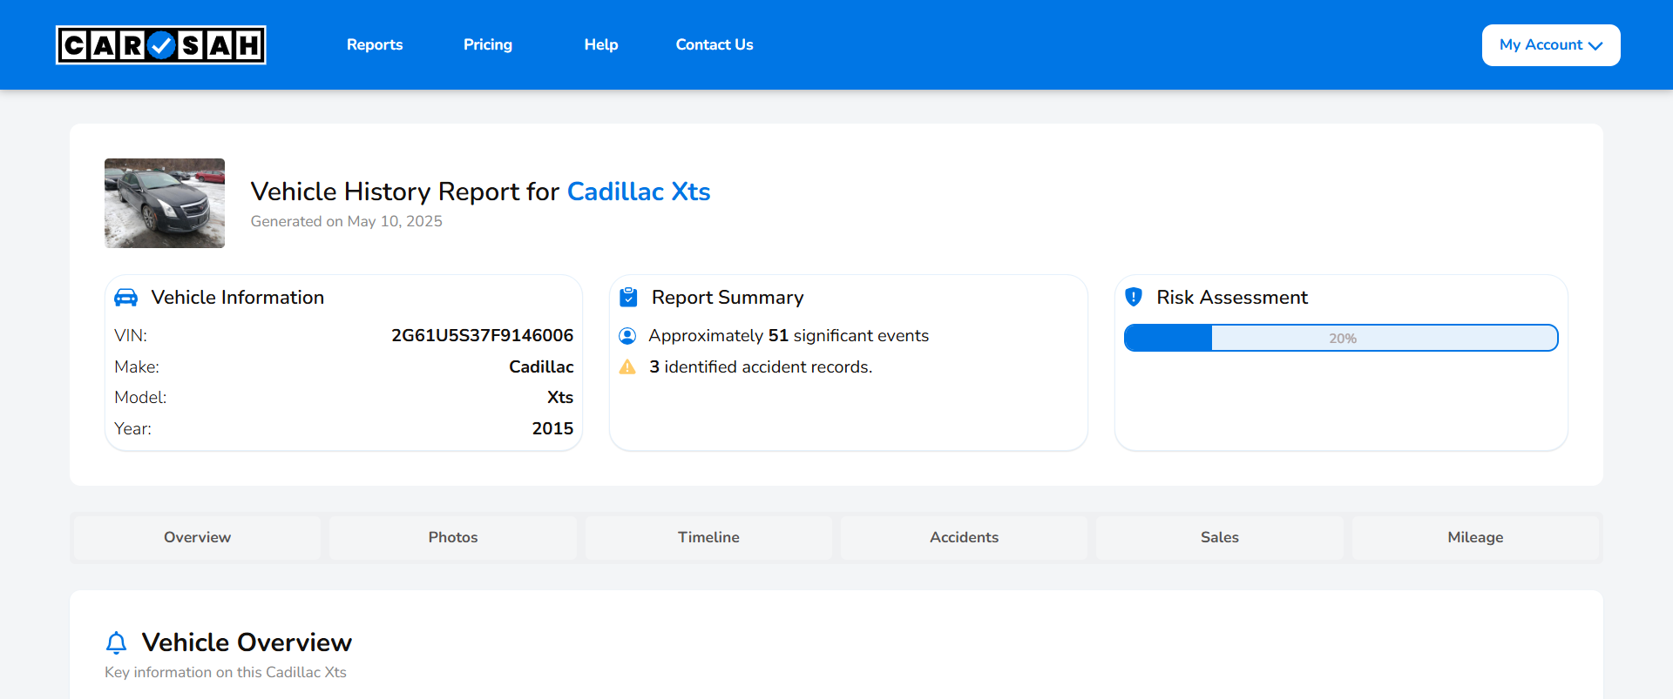Open the My Account dropdown
Image resolution: width=1673 pixels, height=699 pixels.
point(1551,45)
